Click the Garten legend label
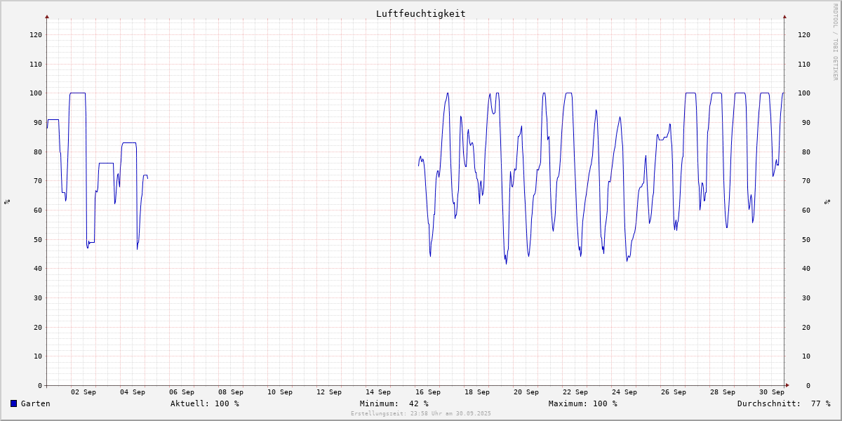This screenshot has height=421, width=842. click(x=36, y=403)
